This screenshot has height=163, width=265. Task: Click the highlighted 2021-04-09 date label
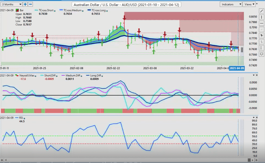(x=237, y=68)
